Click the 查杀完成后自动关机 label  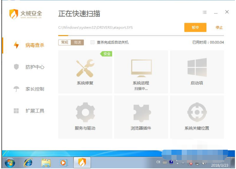(x=113, y=42)
